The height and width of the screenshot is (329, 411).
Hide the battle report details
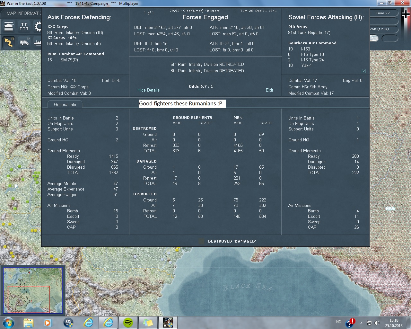(x=148, y=90)
